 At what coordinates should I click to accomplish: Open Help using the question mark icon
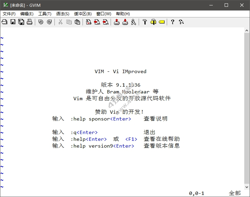click(x=173, y=22)
